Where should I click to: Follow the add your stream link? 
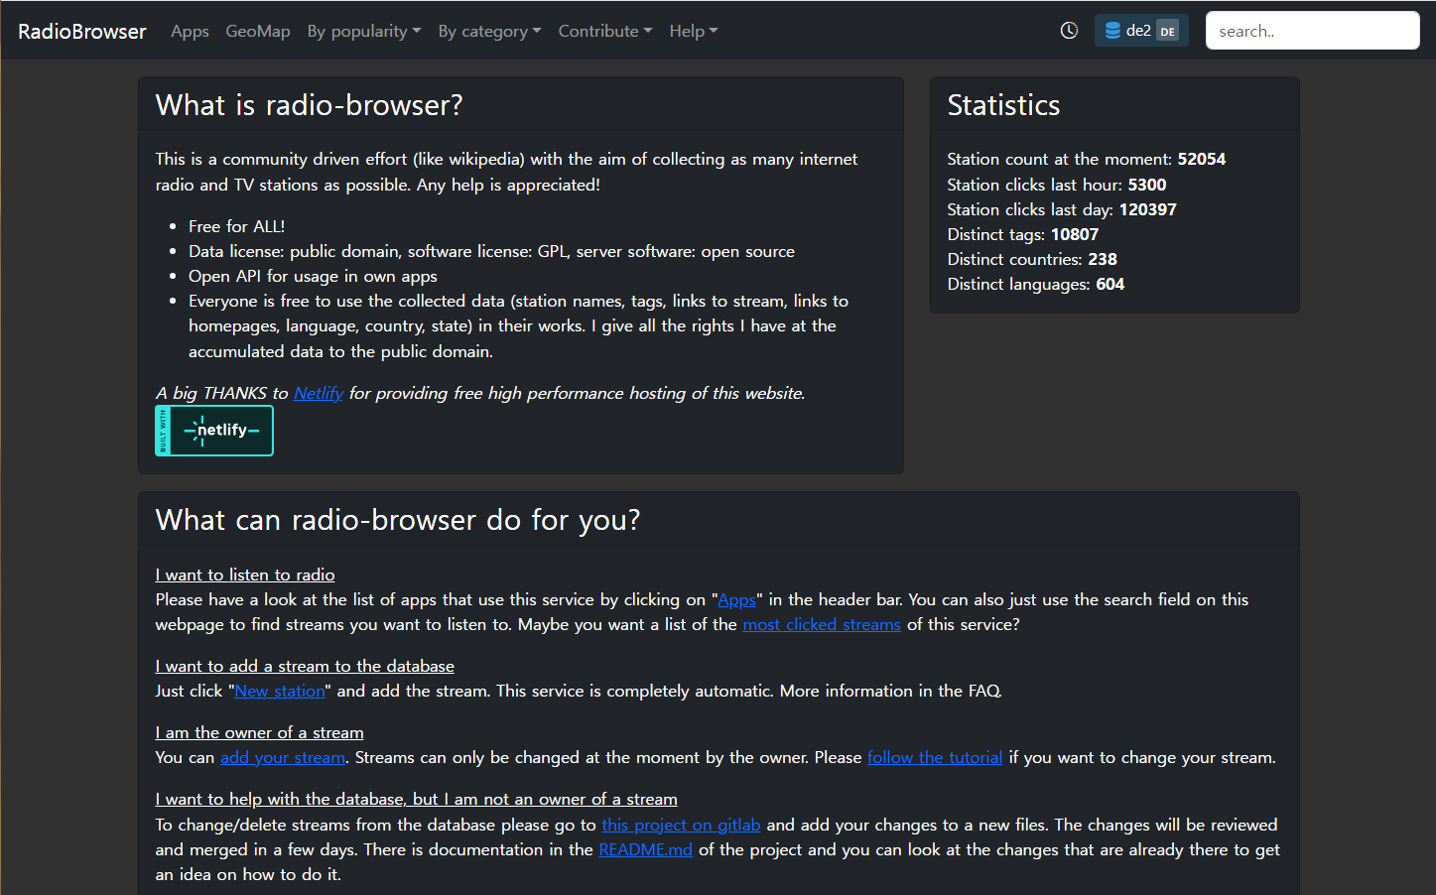[282, 758]
